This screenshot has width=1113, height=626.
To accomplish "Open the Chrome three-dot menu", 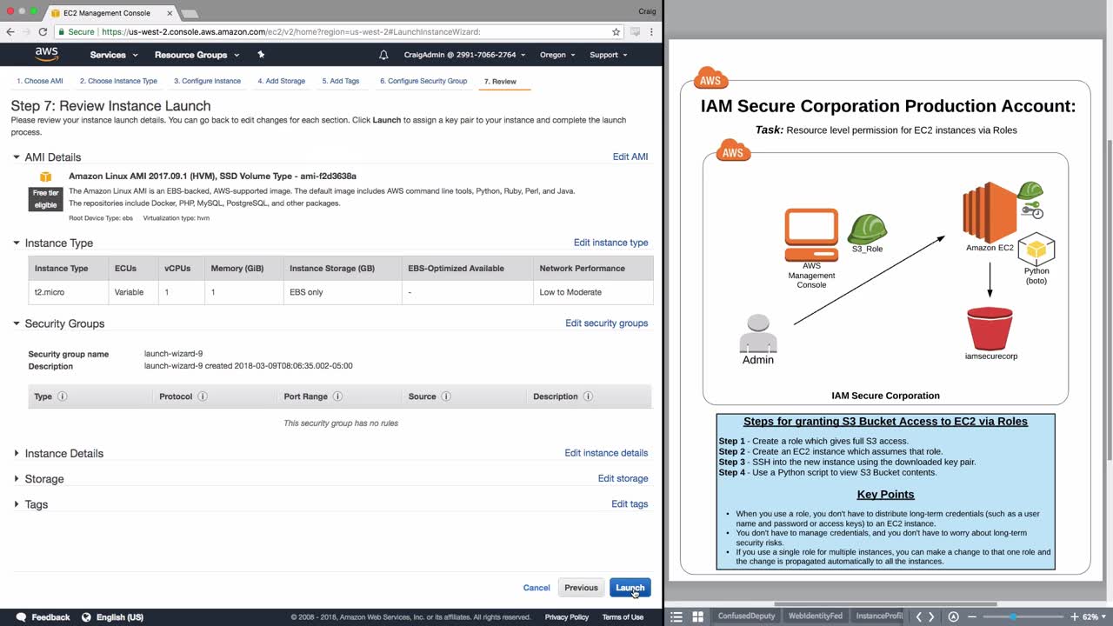I will coord(651,31).
